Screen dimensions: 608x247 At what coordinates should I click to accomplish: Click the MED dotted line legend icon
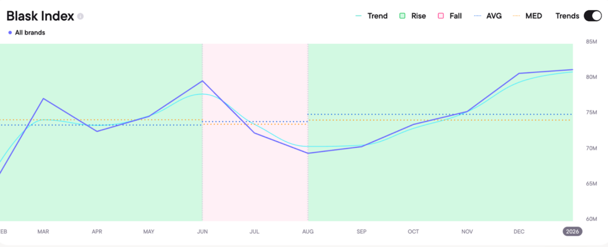click(x=516, y=16)
